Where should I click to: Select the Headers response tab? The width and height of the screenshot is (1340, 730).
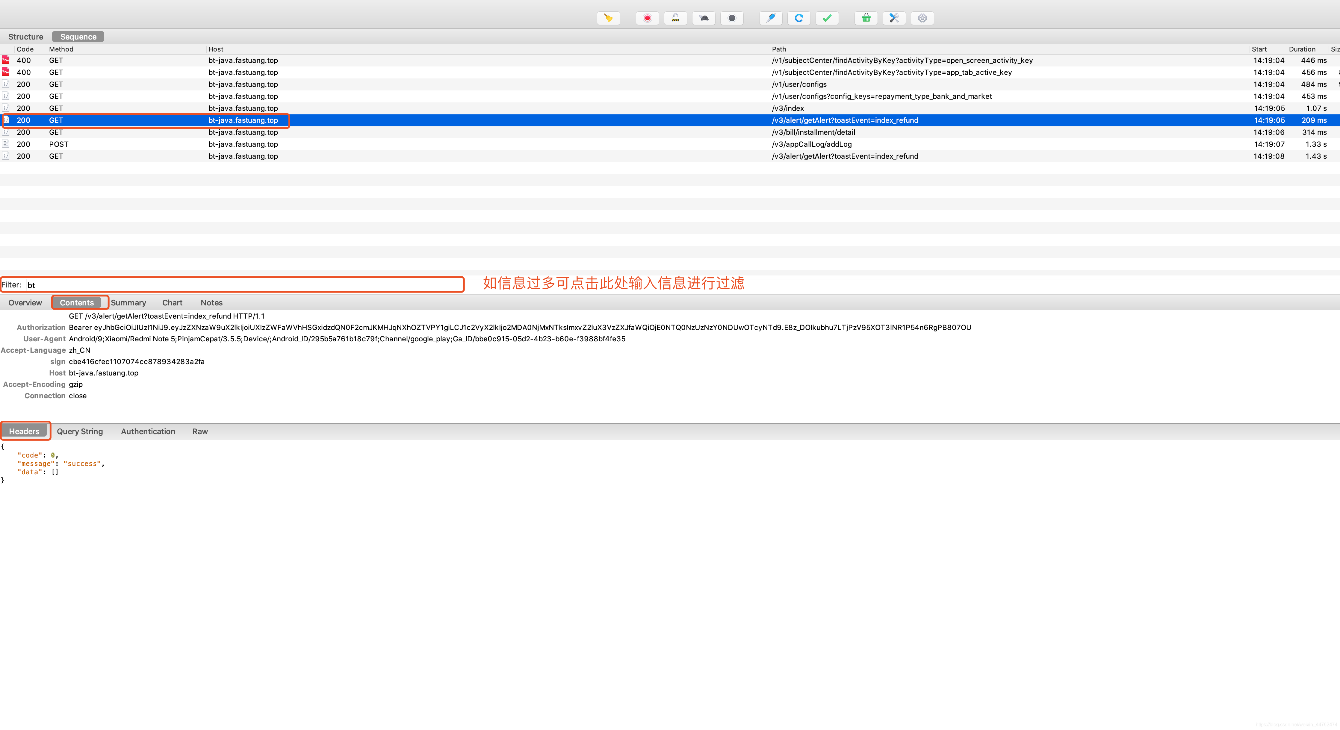tap(24, 431)
